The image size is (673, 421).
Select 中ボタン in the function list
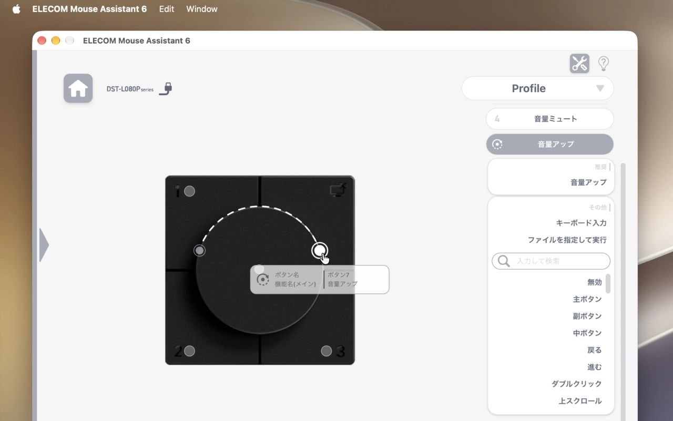click(x=587, y=333)
